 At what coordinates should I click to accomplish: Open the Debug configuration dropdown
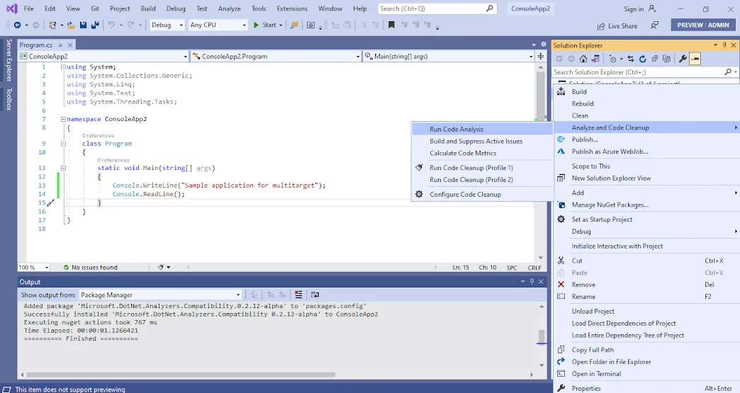[167, 25]
